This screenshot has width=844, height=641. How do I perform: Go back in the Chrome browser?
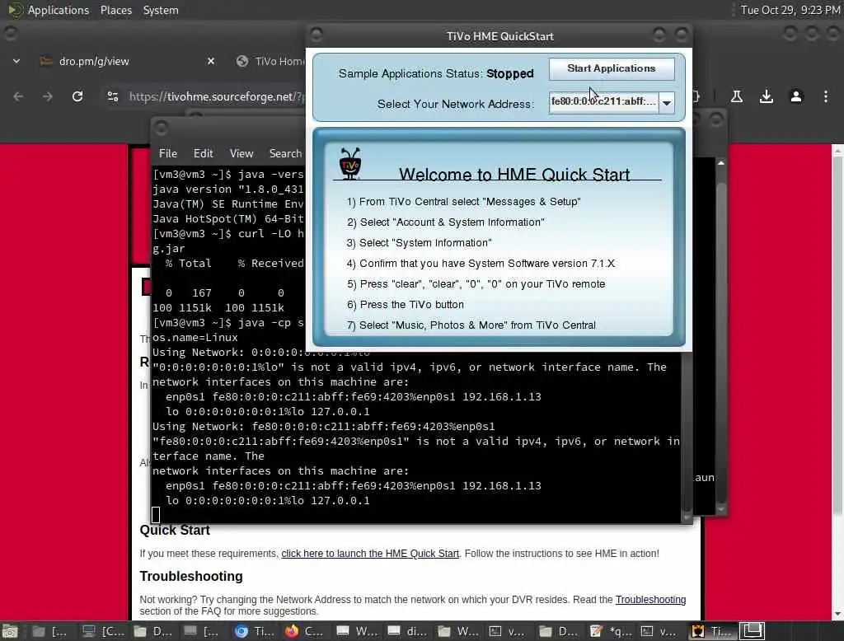tap(18, 96)
